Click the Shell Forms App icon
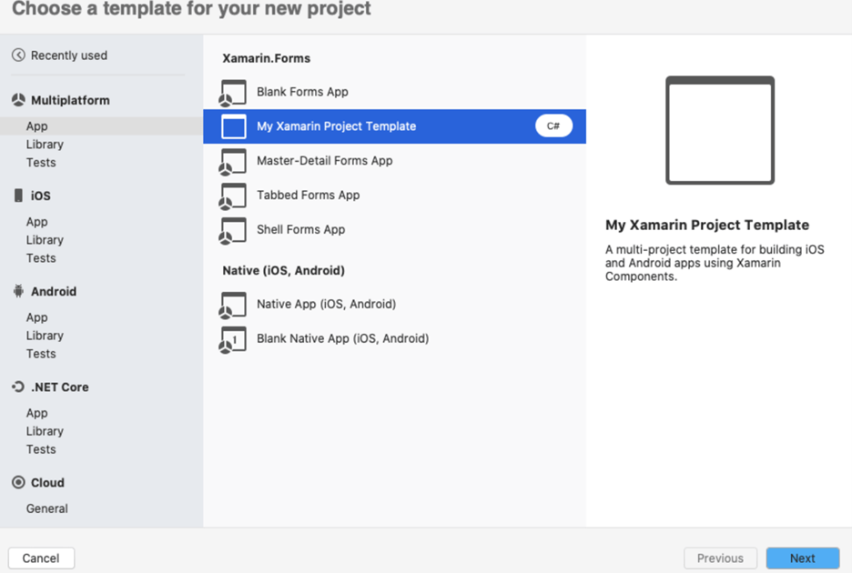Screen dimensions: 852x573 pos(233,231)
